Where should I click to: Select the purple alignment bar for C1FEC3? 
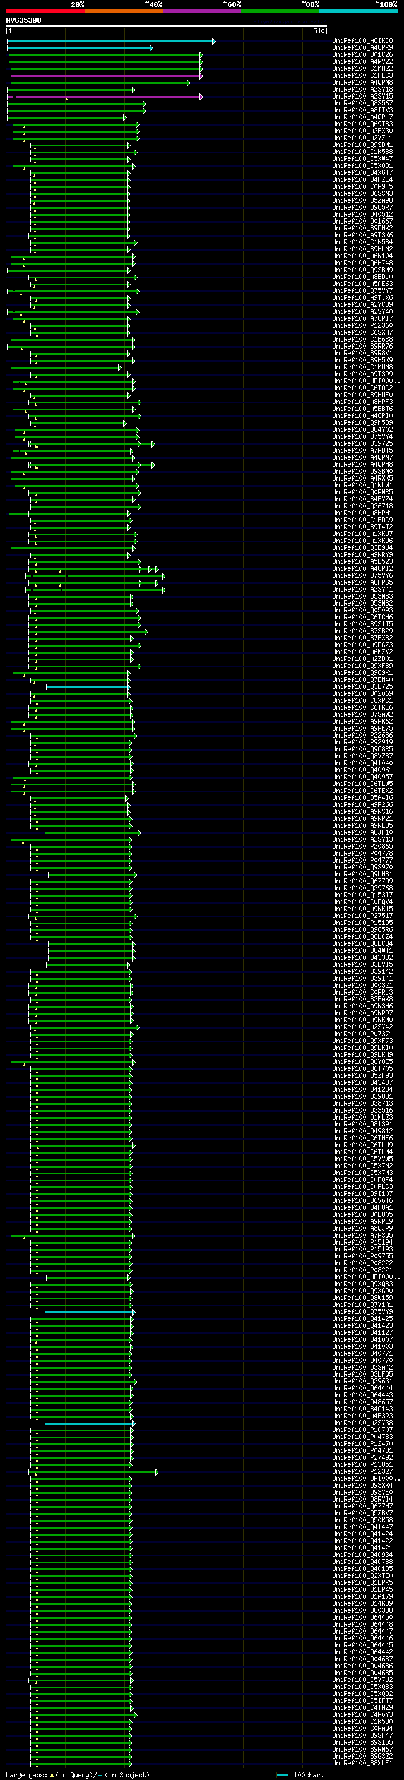click(x=106, y=76)
